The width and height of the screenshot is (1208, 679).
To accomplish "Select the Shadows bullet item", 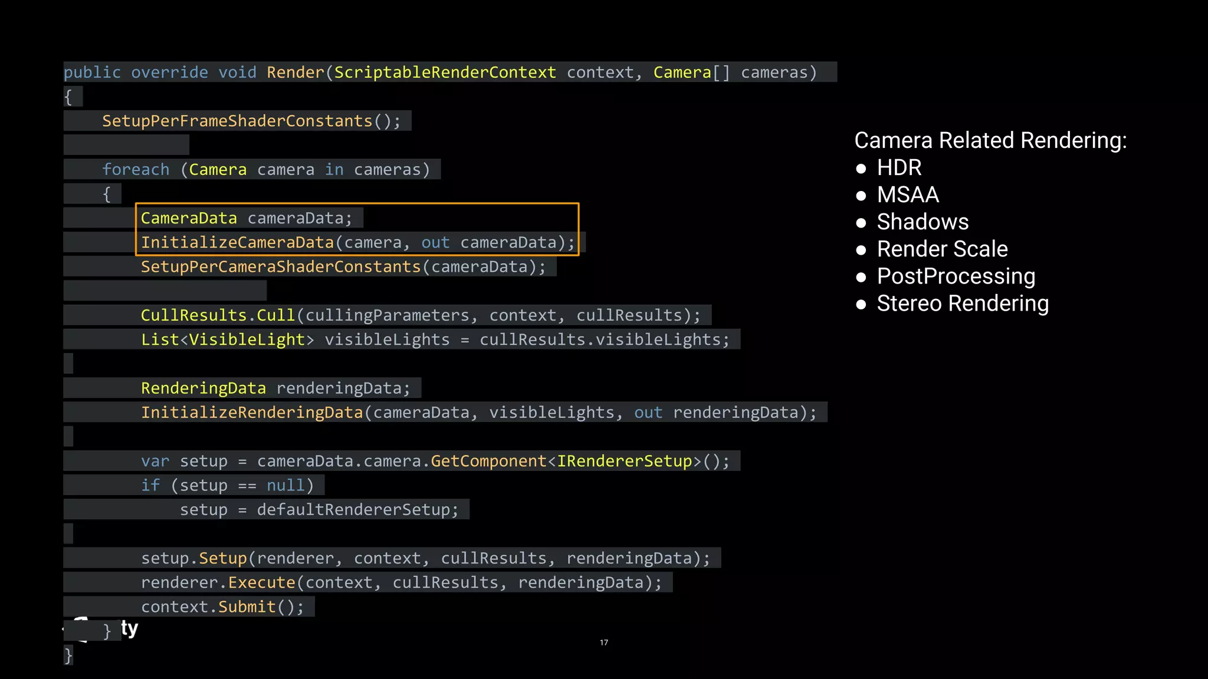I will pyautogui.click(x=912, y=222).
